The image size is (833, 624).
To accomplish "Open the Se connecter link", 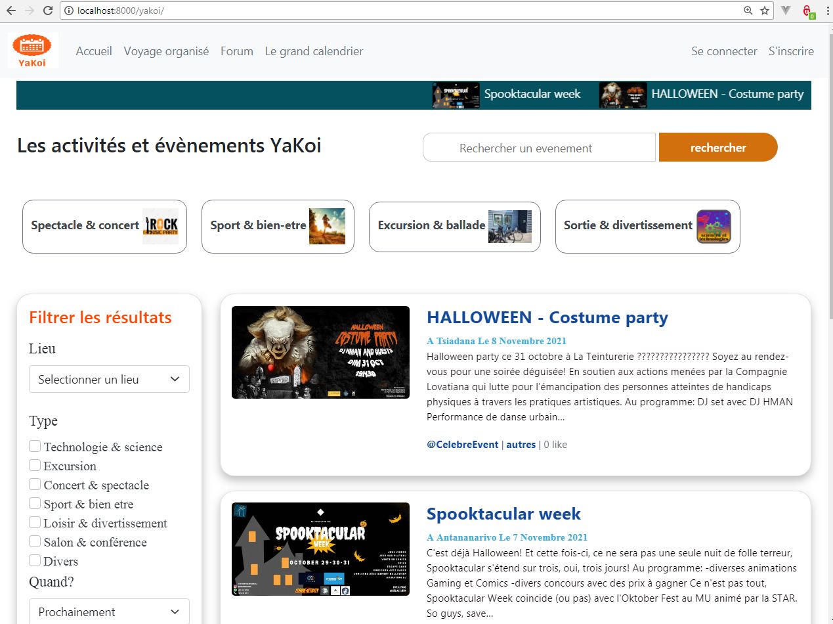I will [724, 51].
